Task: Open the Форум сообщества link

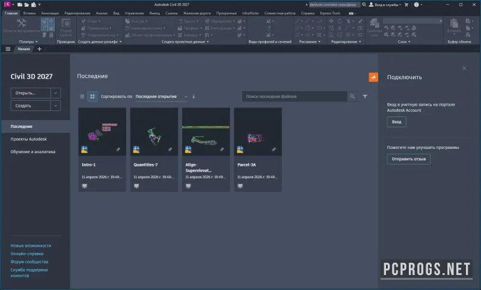Action: [x=29, y=262]
